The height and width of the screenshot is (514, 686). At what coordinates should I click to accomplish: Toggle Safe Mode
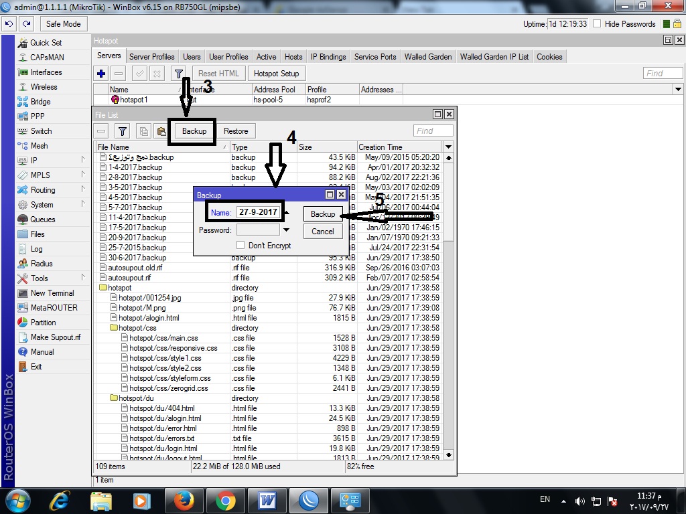[x=64, y=24]
